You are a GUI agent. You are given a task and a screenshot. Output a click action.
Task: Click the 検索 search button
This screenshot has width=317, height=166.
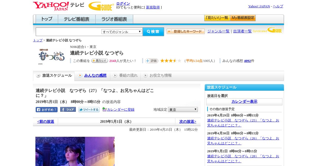(x=153, y=32)
